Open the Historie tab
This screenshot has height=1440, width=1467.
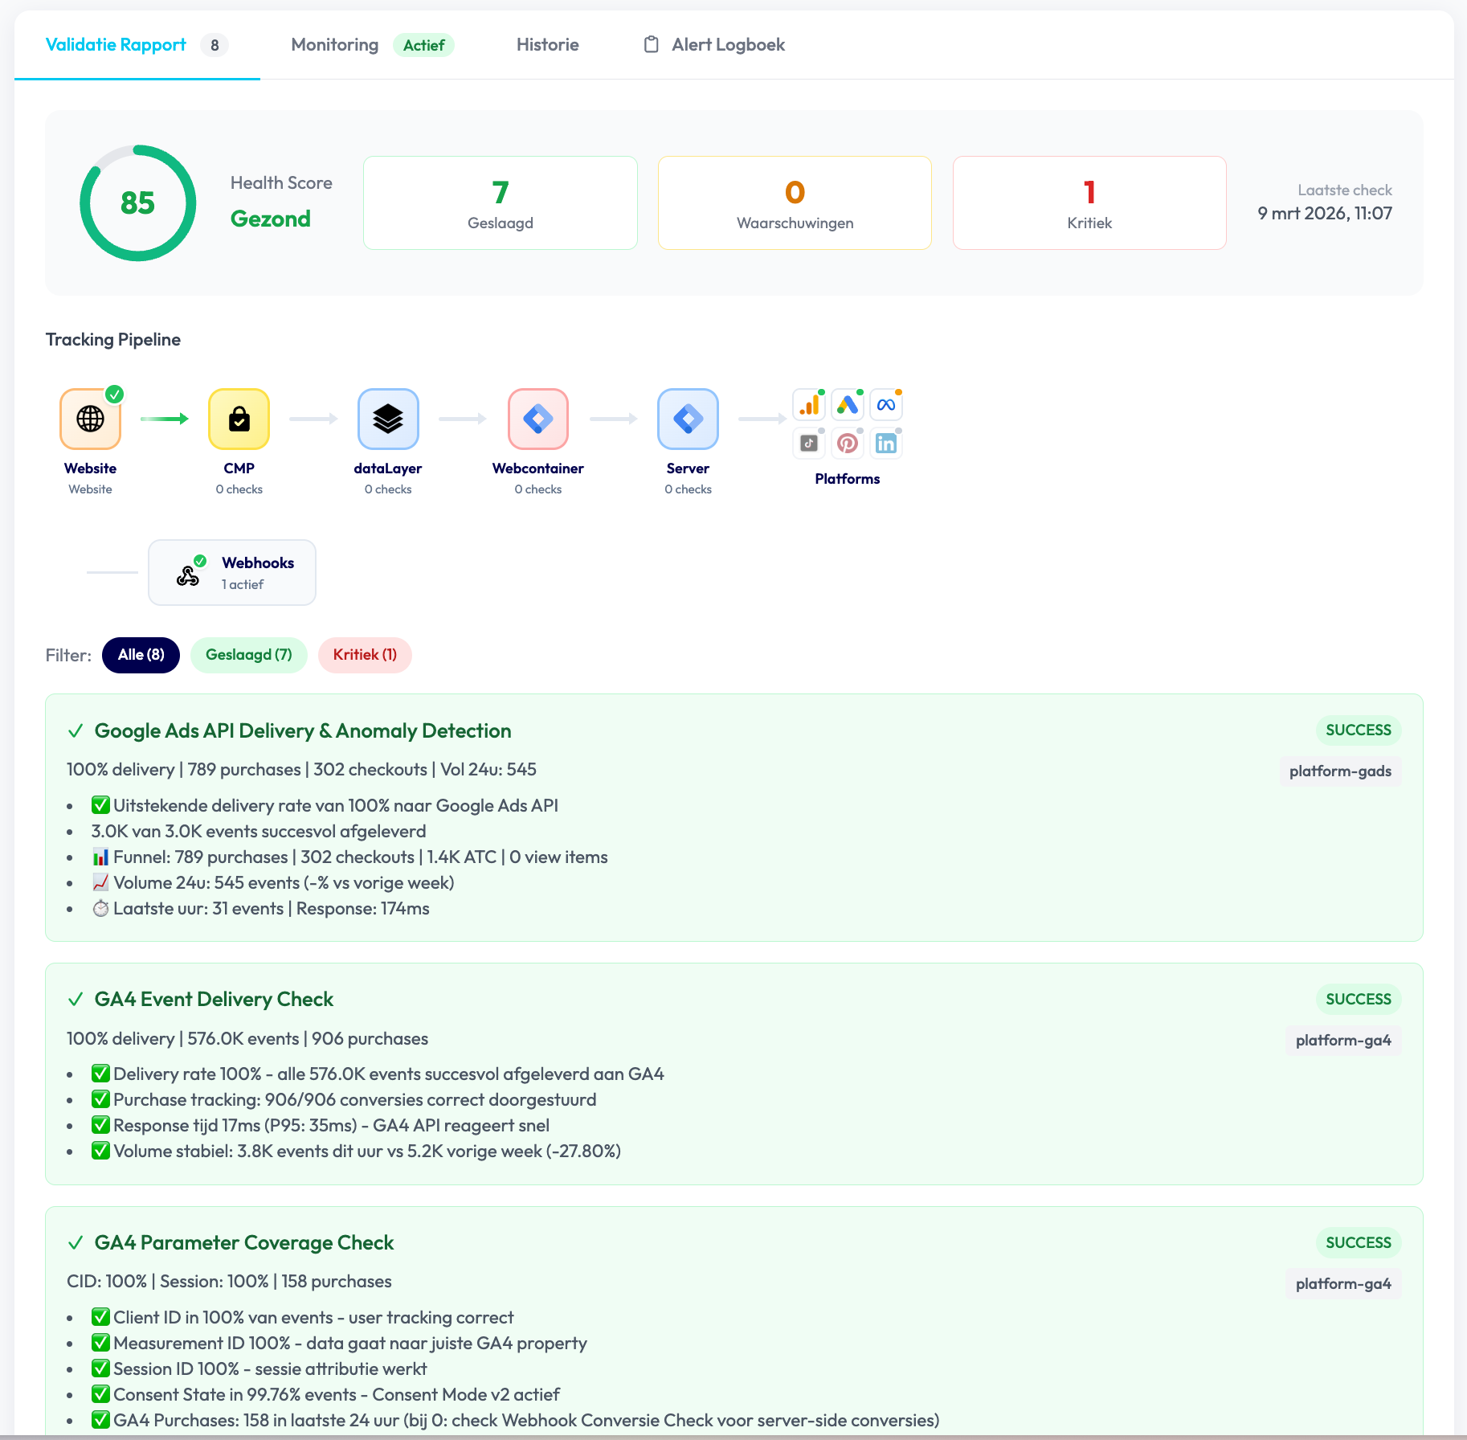[547, 45]
